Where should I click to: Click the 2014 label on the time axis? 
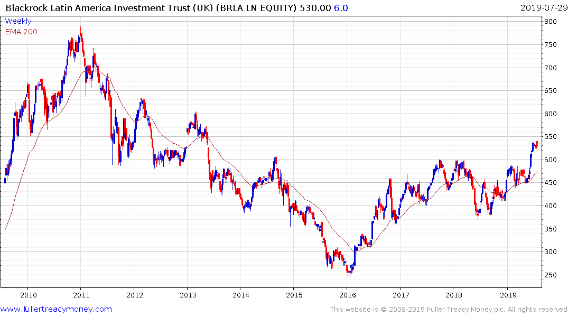241,295
